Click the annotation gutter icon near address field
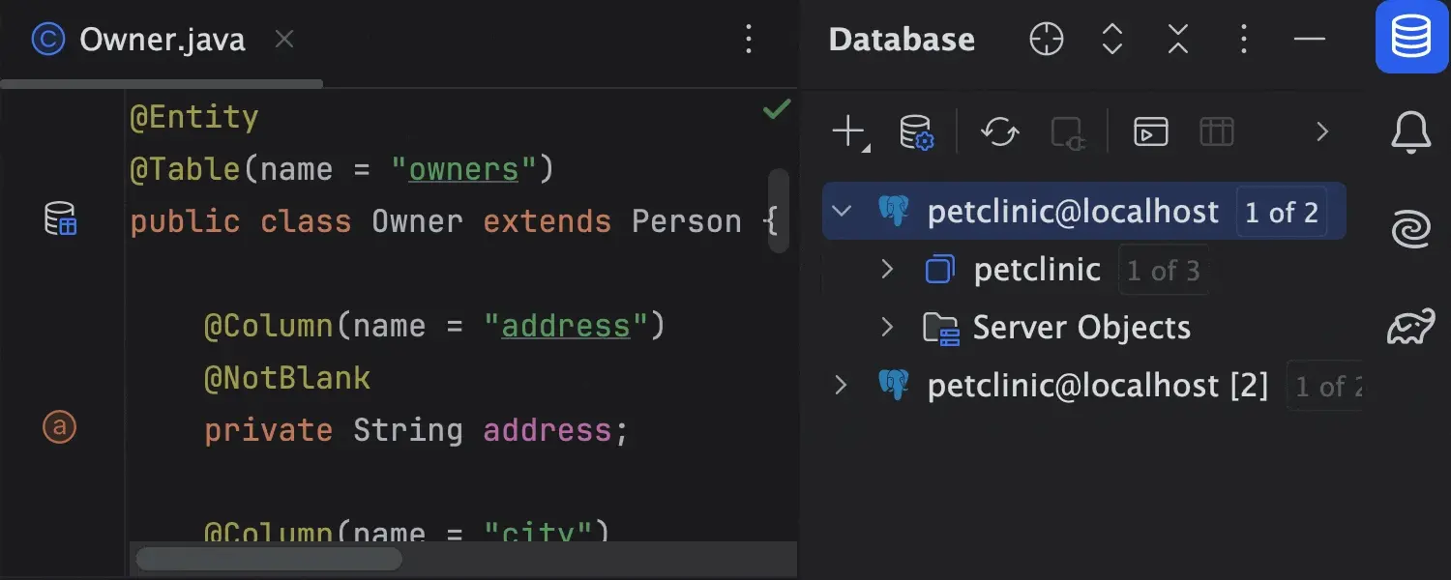 (60, 427)
